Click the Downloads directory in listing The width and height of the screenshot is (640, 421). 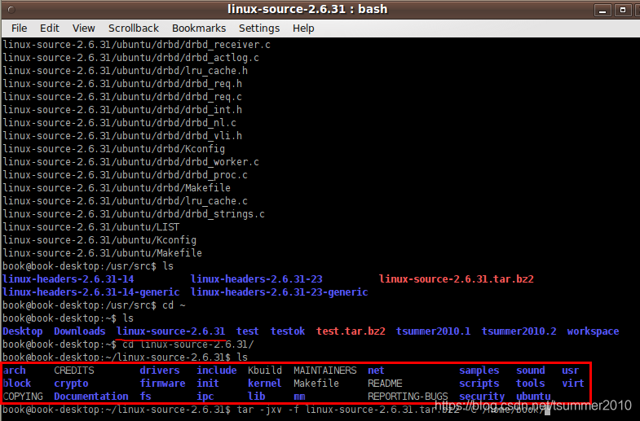80,331
